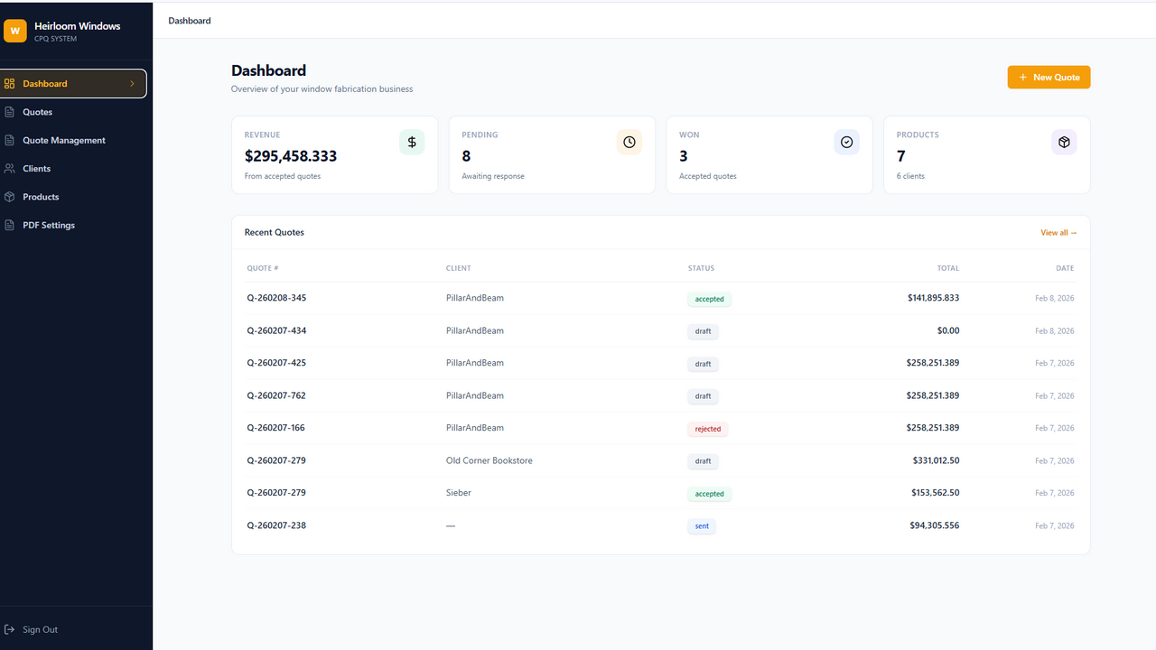Image resolution: width=1156 pixels, height=650 pixels.
Task: Open PDF Settings from sidebar
Action: pyautogui.click(x=73, y=225)
